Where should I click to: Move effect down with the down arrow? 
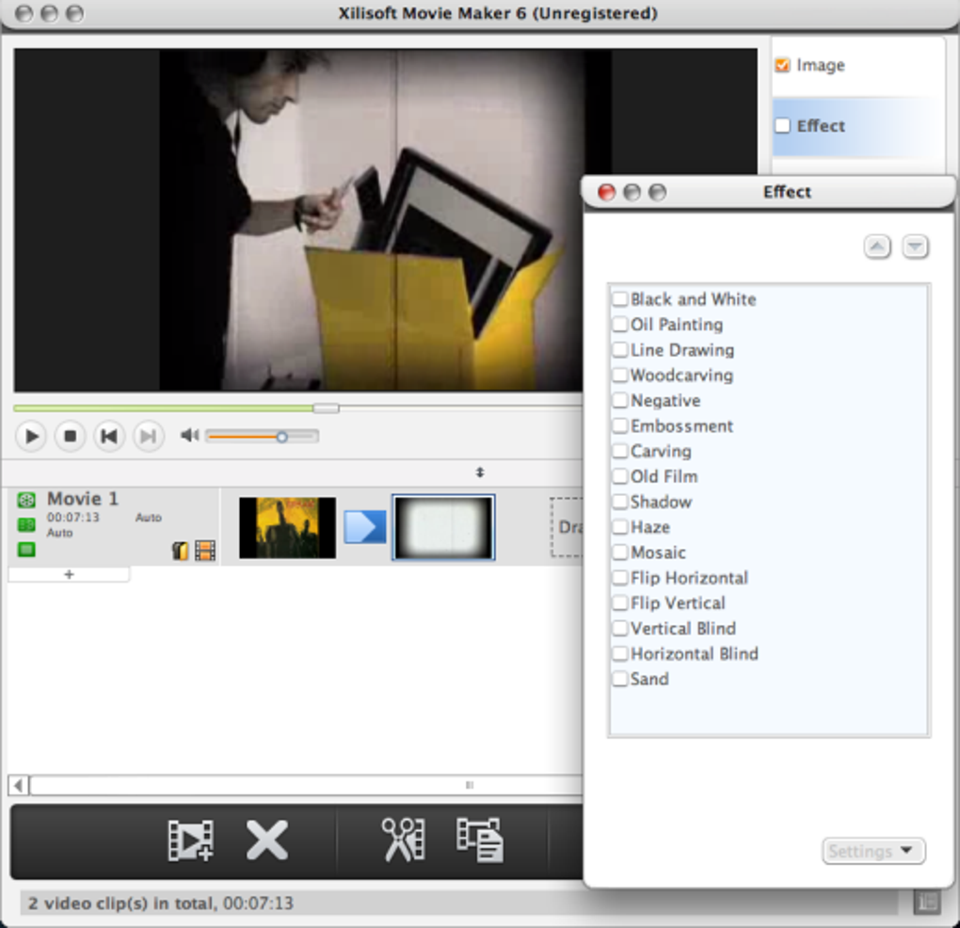[916, 248]
